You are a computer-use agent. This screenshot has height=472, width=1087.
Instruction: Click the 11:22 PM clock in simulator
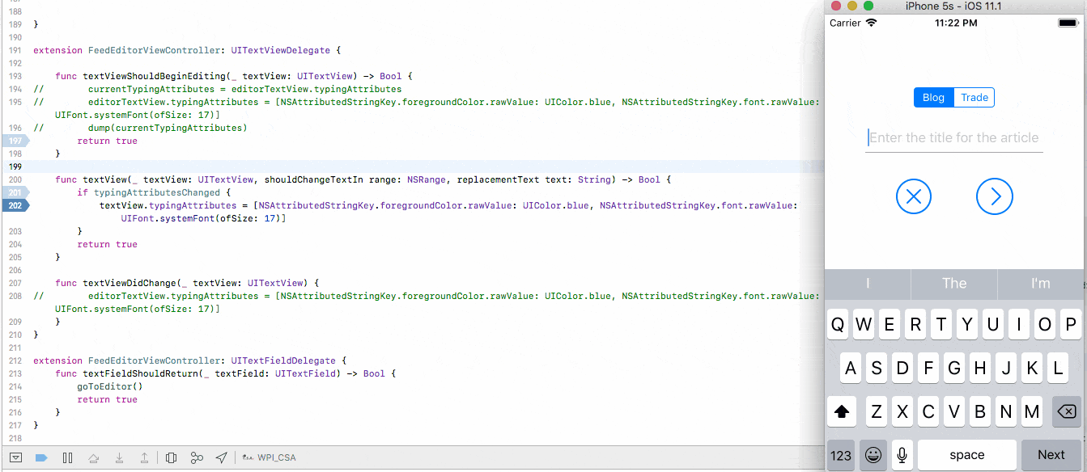click(955, 23)
